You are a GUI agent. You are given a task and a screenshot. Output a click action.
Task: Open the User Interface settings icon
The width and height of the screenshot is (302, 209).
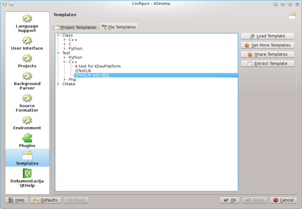[x=27, y=41]
